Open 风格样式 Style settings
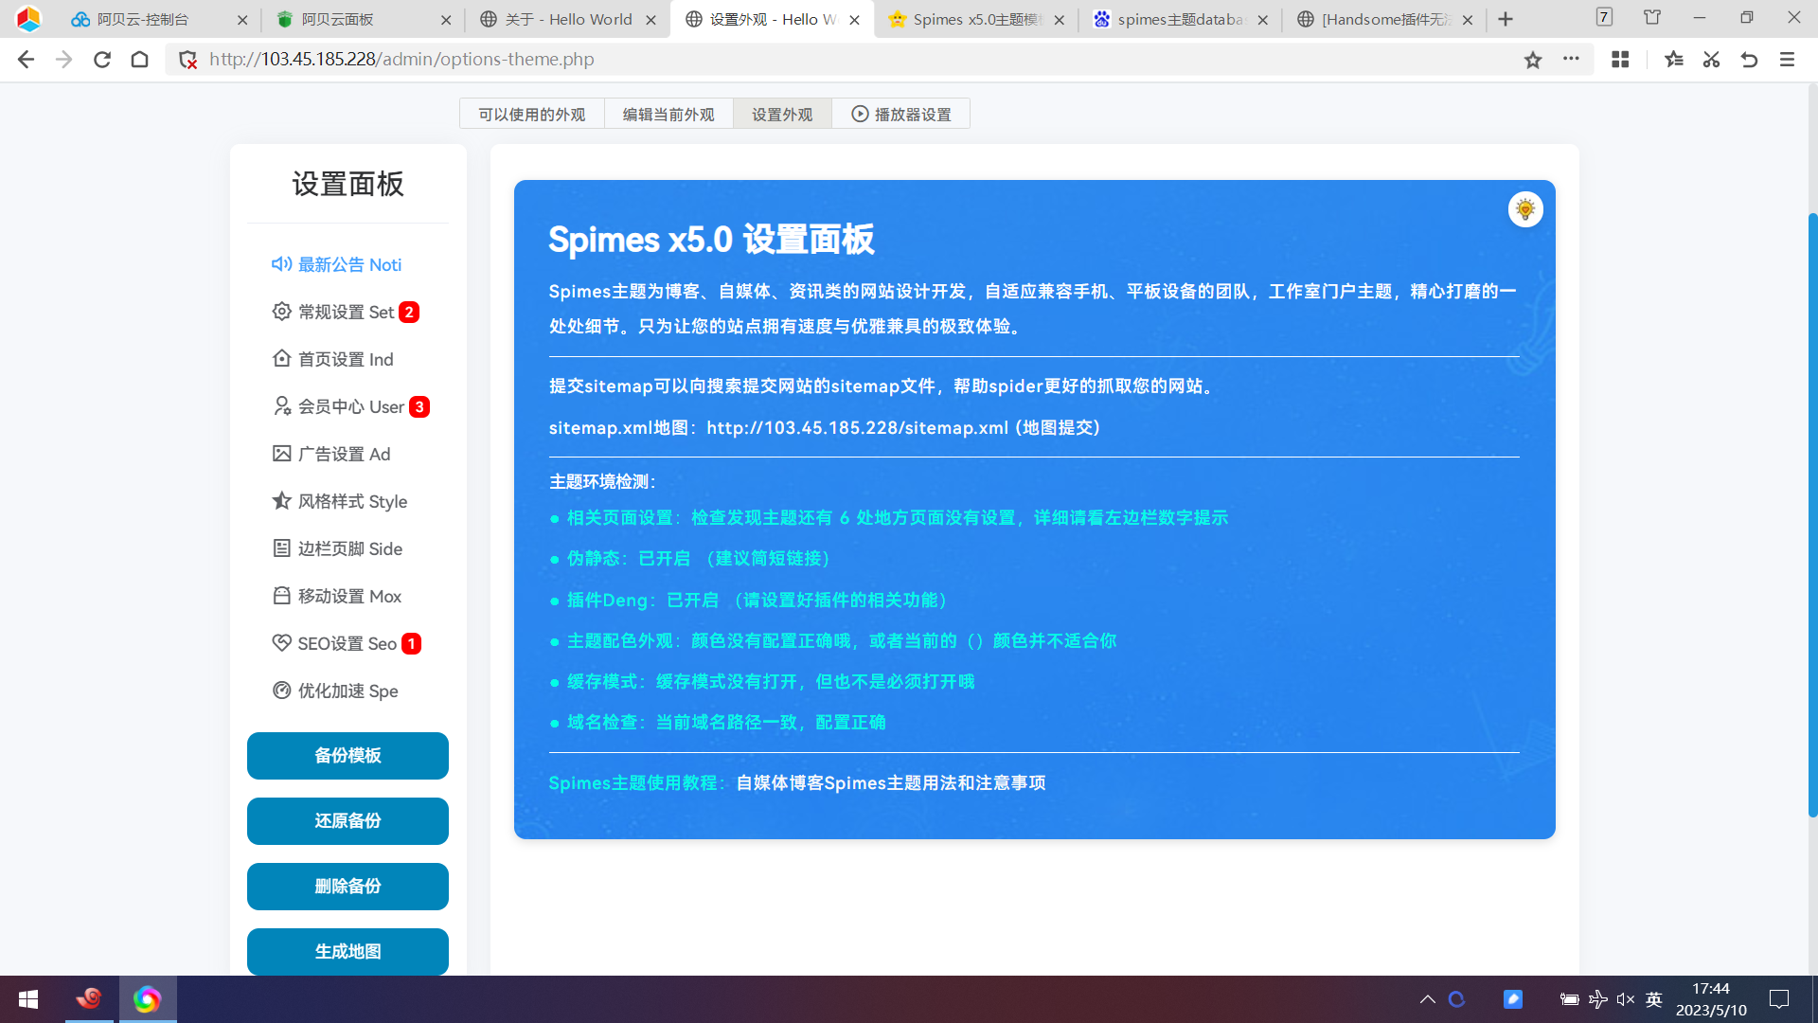 coord(340,501)
